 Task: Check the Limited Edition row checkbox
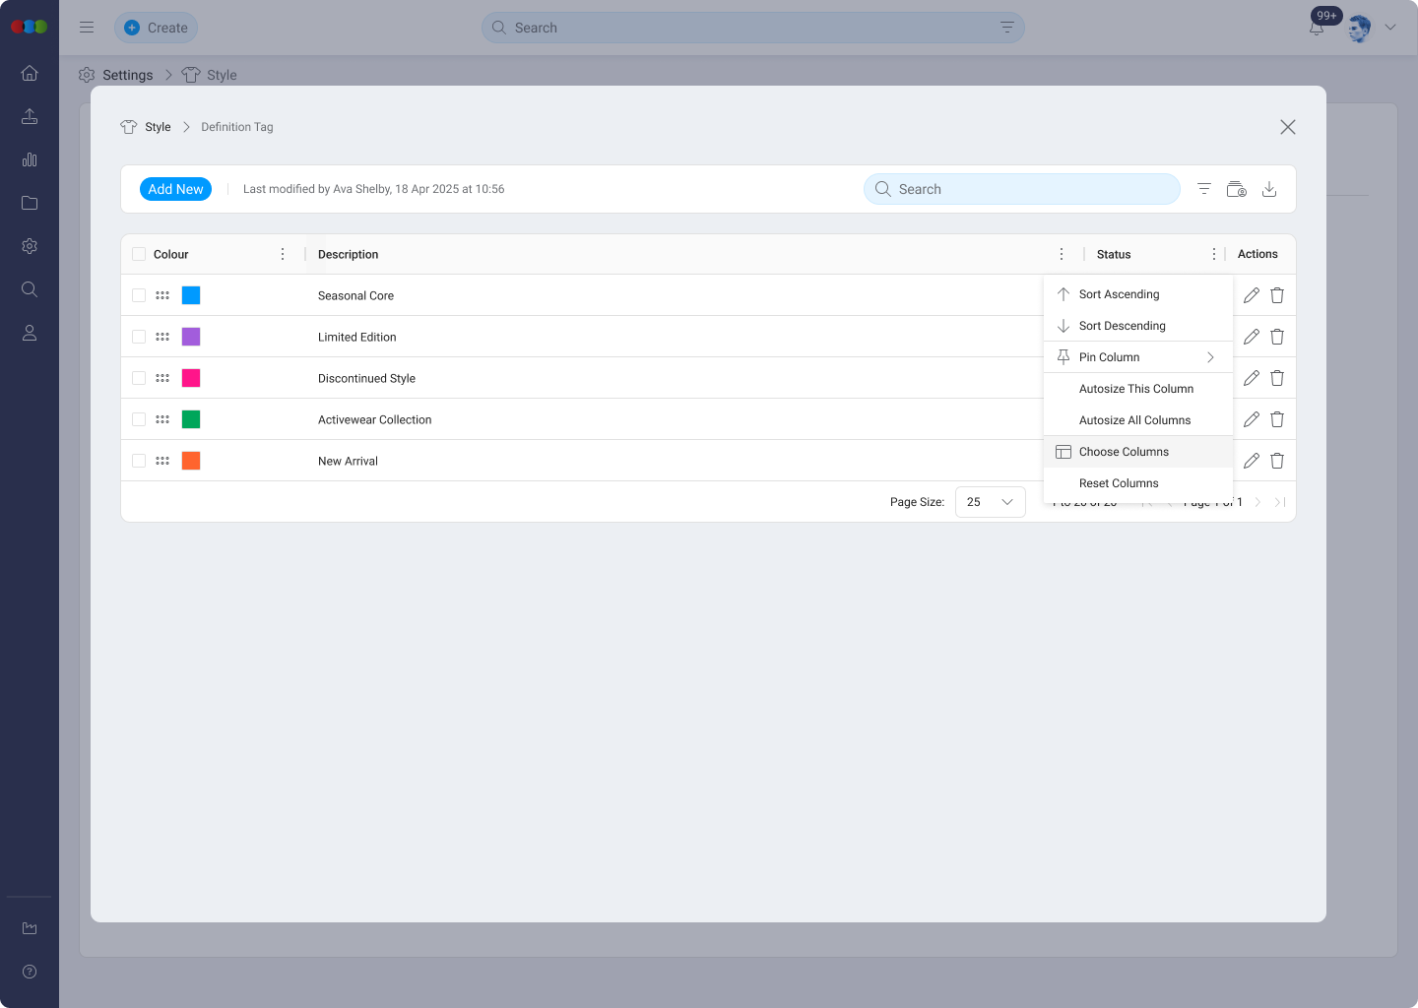[x=138, y=336]
